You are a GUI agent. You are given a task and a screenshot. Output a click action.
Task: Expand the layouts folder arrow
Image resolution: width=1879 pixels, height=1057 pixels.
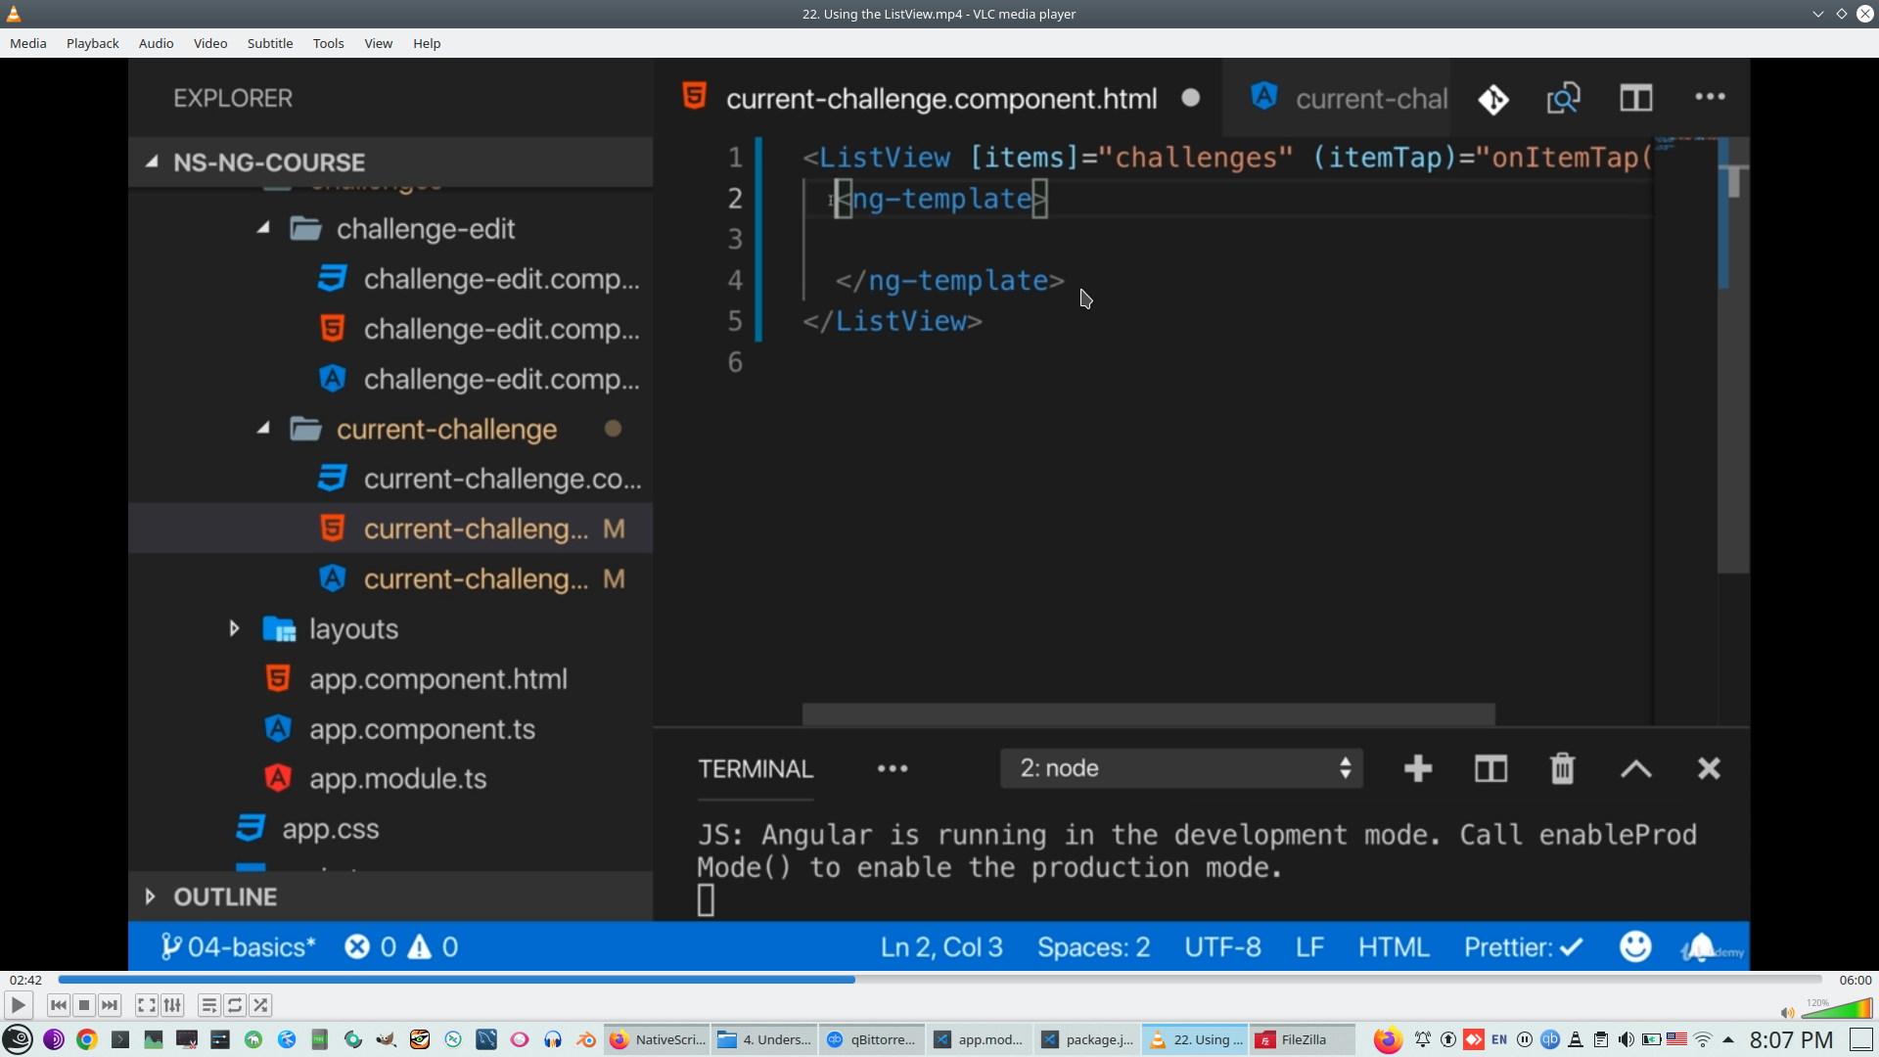pos(234,628)
